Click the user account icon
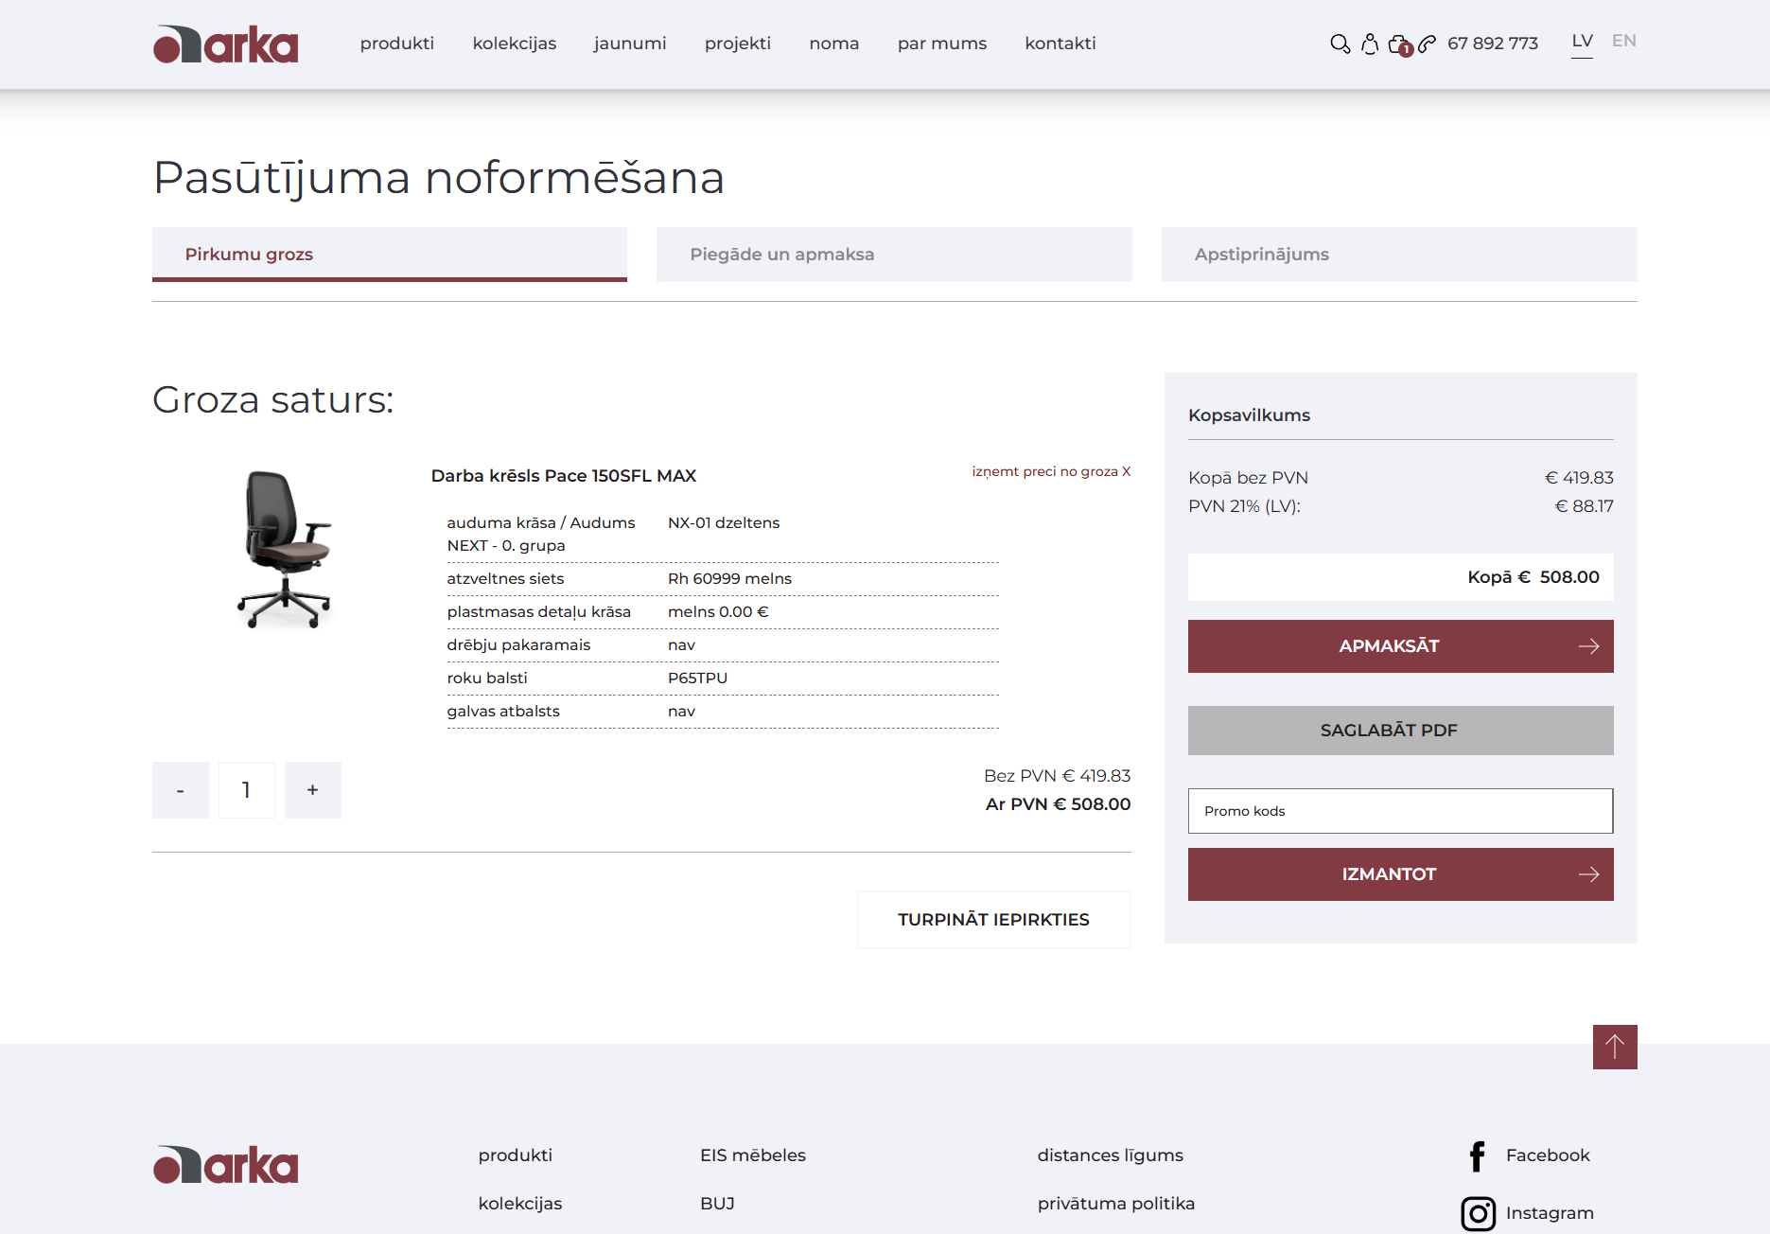Viewport: 1770px width, 1234px height. [x=1370, y=44]
